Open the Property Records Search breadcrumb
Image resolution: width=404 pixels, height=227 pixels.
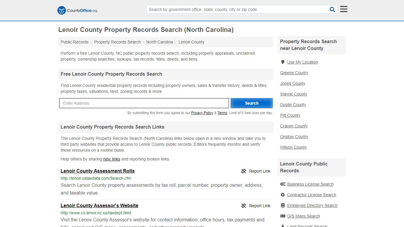click(x=117, y=42)
